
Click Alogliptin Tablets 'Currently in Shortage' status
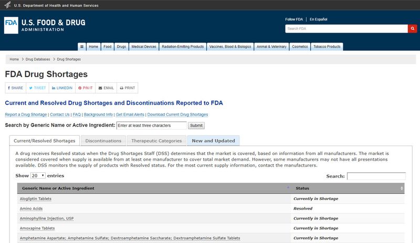(316, 198)
